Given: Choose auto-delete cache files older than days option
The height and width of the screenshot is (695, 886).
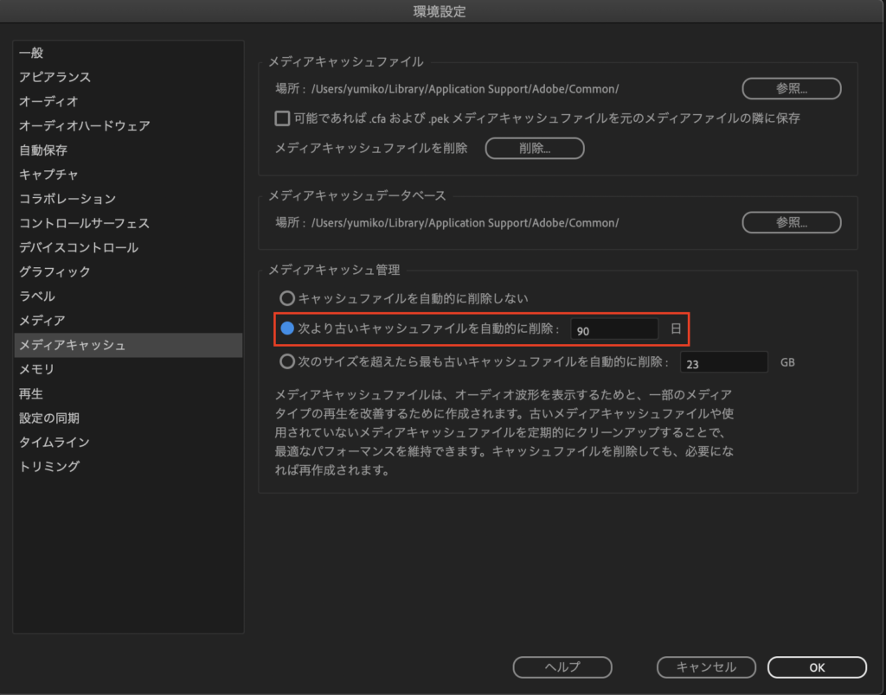Looking at the screenshot, I should click(287, 329).
